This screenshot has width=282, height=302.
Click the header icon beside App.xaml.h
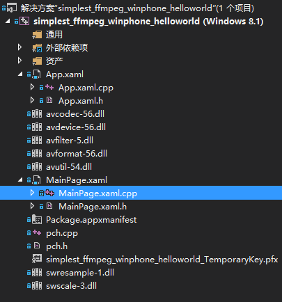pos(49,100)
